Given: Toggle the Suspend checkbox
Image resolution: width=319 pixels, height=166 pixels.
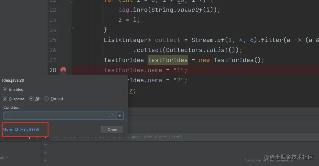Looking at the screenshot, I should [x=5, y=99].
